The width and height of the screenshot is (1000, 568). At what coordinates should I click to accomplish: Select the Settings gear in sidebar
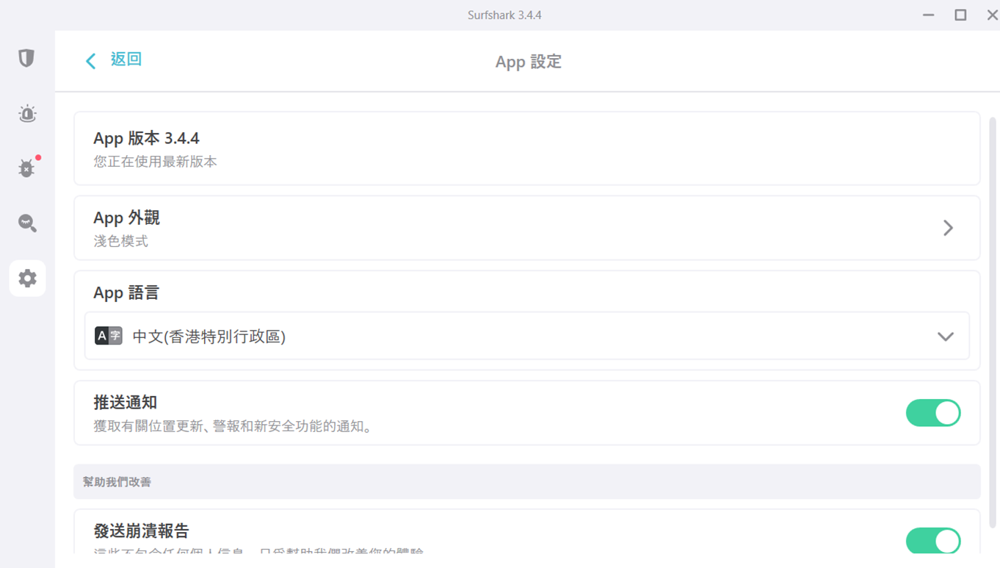point(27,278)
